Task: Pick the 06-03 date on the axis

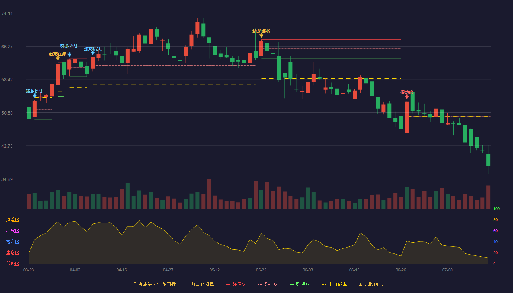Action: (308, 270)
